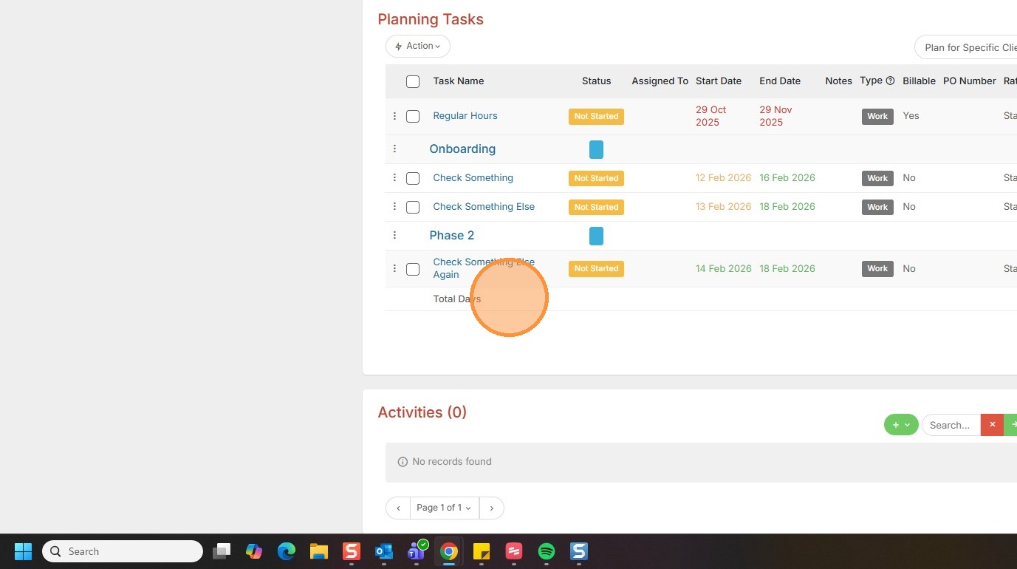The width and height of the screenshot is (1017, 569).
Task: Open Microsoft Edge from the taskbar
Action: point(287,551)
